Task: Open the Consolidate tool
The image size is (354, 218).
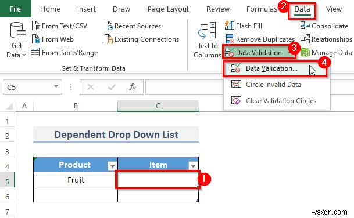Action: coord(324,26)
